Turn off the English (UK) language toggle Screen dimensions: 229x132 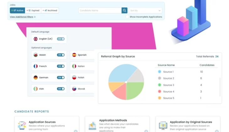point(61,39)
